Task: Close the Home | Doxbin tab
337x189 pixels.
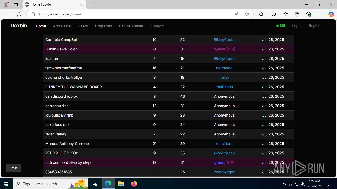Action: [82, 4]
